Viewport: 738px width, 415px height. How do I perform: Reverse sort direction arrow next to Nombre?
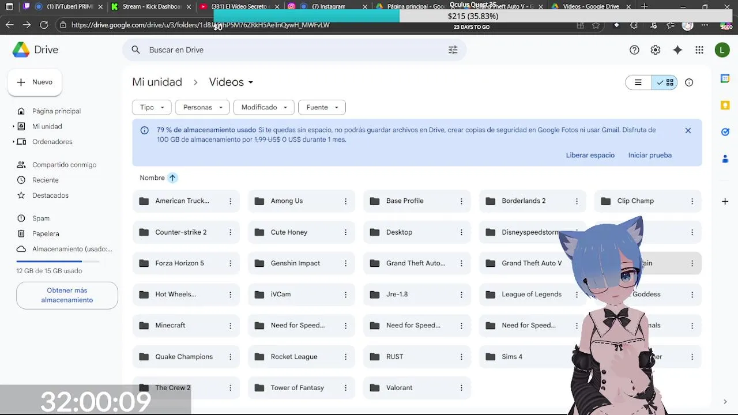[x=172, y=178]
